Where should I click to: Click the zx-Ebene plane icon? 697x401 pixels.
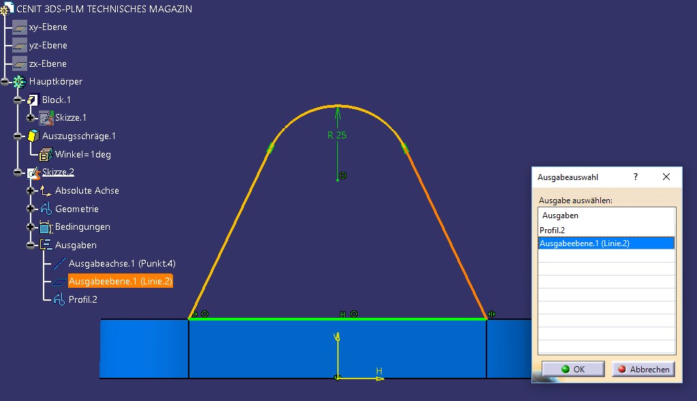(20, 63)
